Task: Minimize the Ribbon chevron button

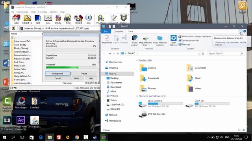Action: coord(241,31)
